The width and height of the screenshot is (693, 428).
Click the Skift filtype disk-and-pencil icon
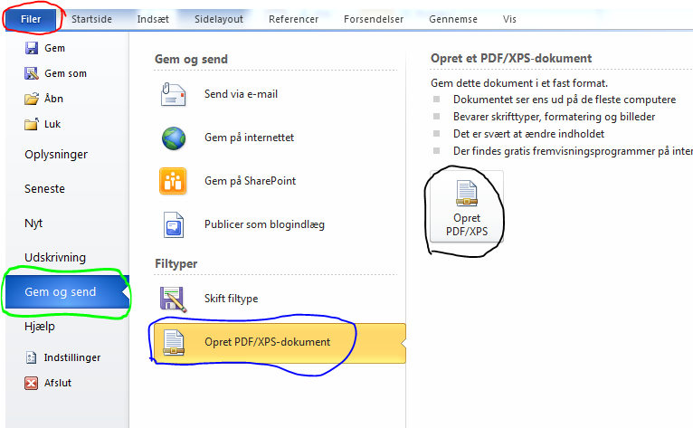pyautogui.click(x=173, y=300)
